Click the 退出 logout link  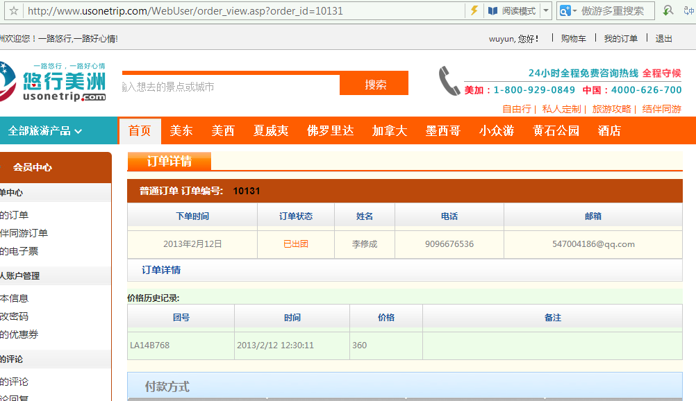663,39
